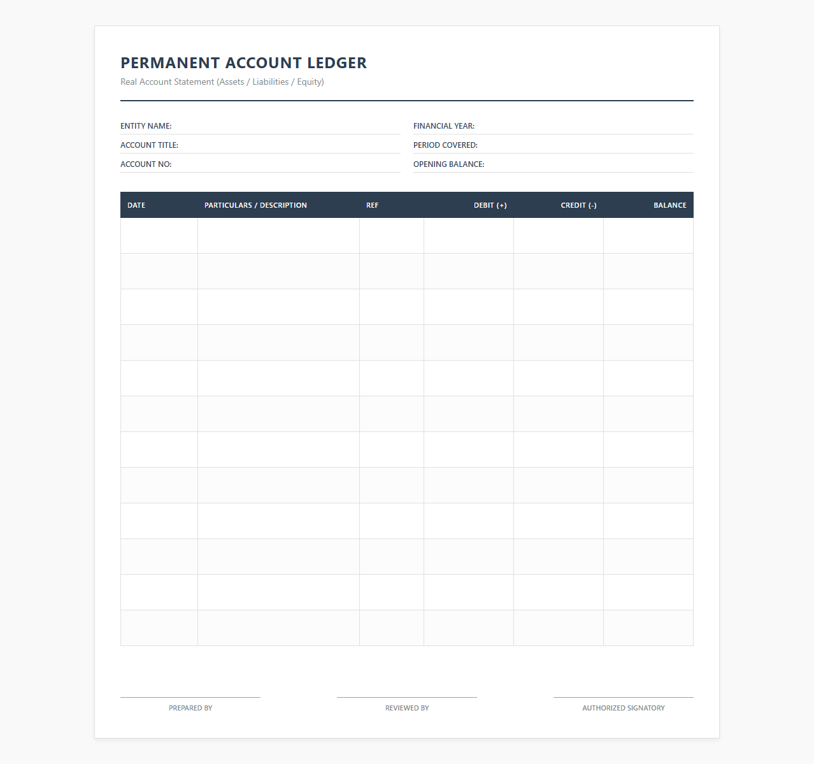
Task: Click the Entity Name field line
Action: coord(261,126)
